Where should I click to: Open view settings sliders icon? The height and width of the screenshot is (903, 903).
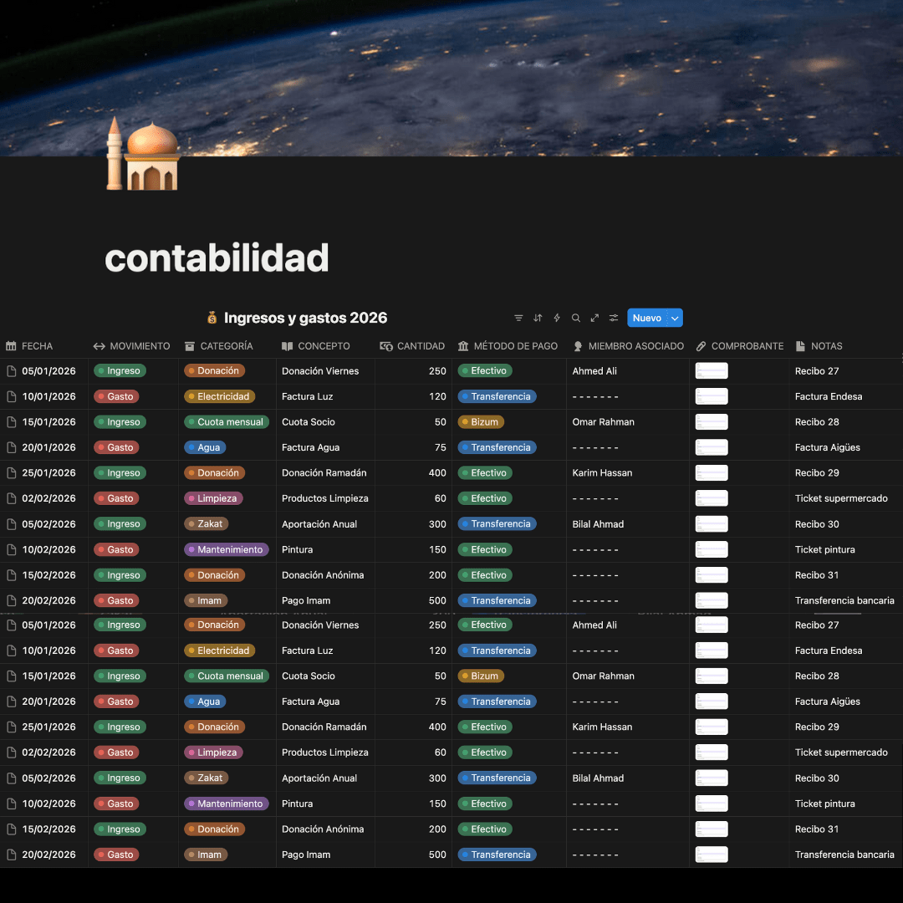click(x=614, y=318)
